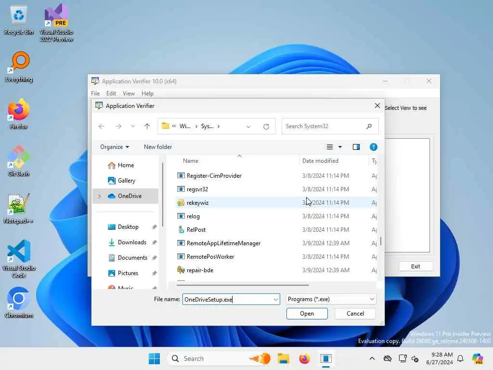Open Git Bash desktop shortcut
This screenshot has height=370, width=493.
[x=19, y=161]
